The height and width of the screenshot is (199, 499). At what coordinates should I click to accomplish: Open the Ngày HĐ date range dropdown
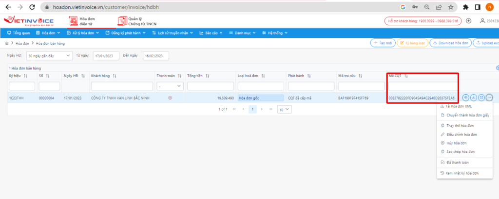click(x=49, y=56)
